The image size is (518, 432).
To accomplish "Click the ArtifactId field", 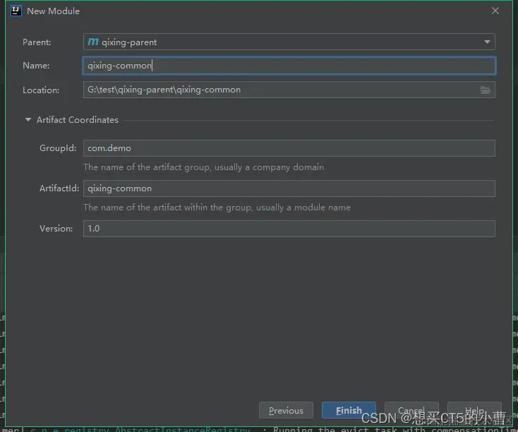I will click(289, 188).
